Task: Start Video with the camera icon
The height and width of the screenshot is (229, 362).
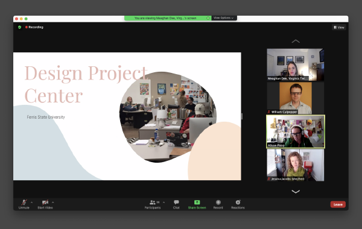Action: pos(45,204)
